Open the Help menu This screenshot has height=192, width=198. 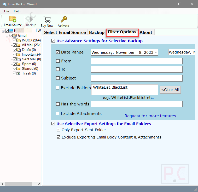tap(17, 11)
